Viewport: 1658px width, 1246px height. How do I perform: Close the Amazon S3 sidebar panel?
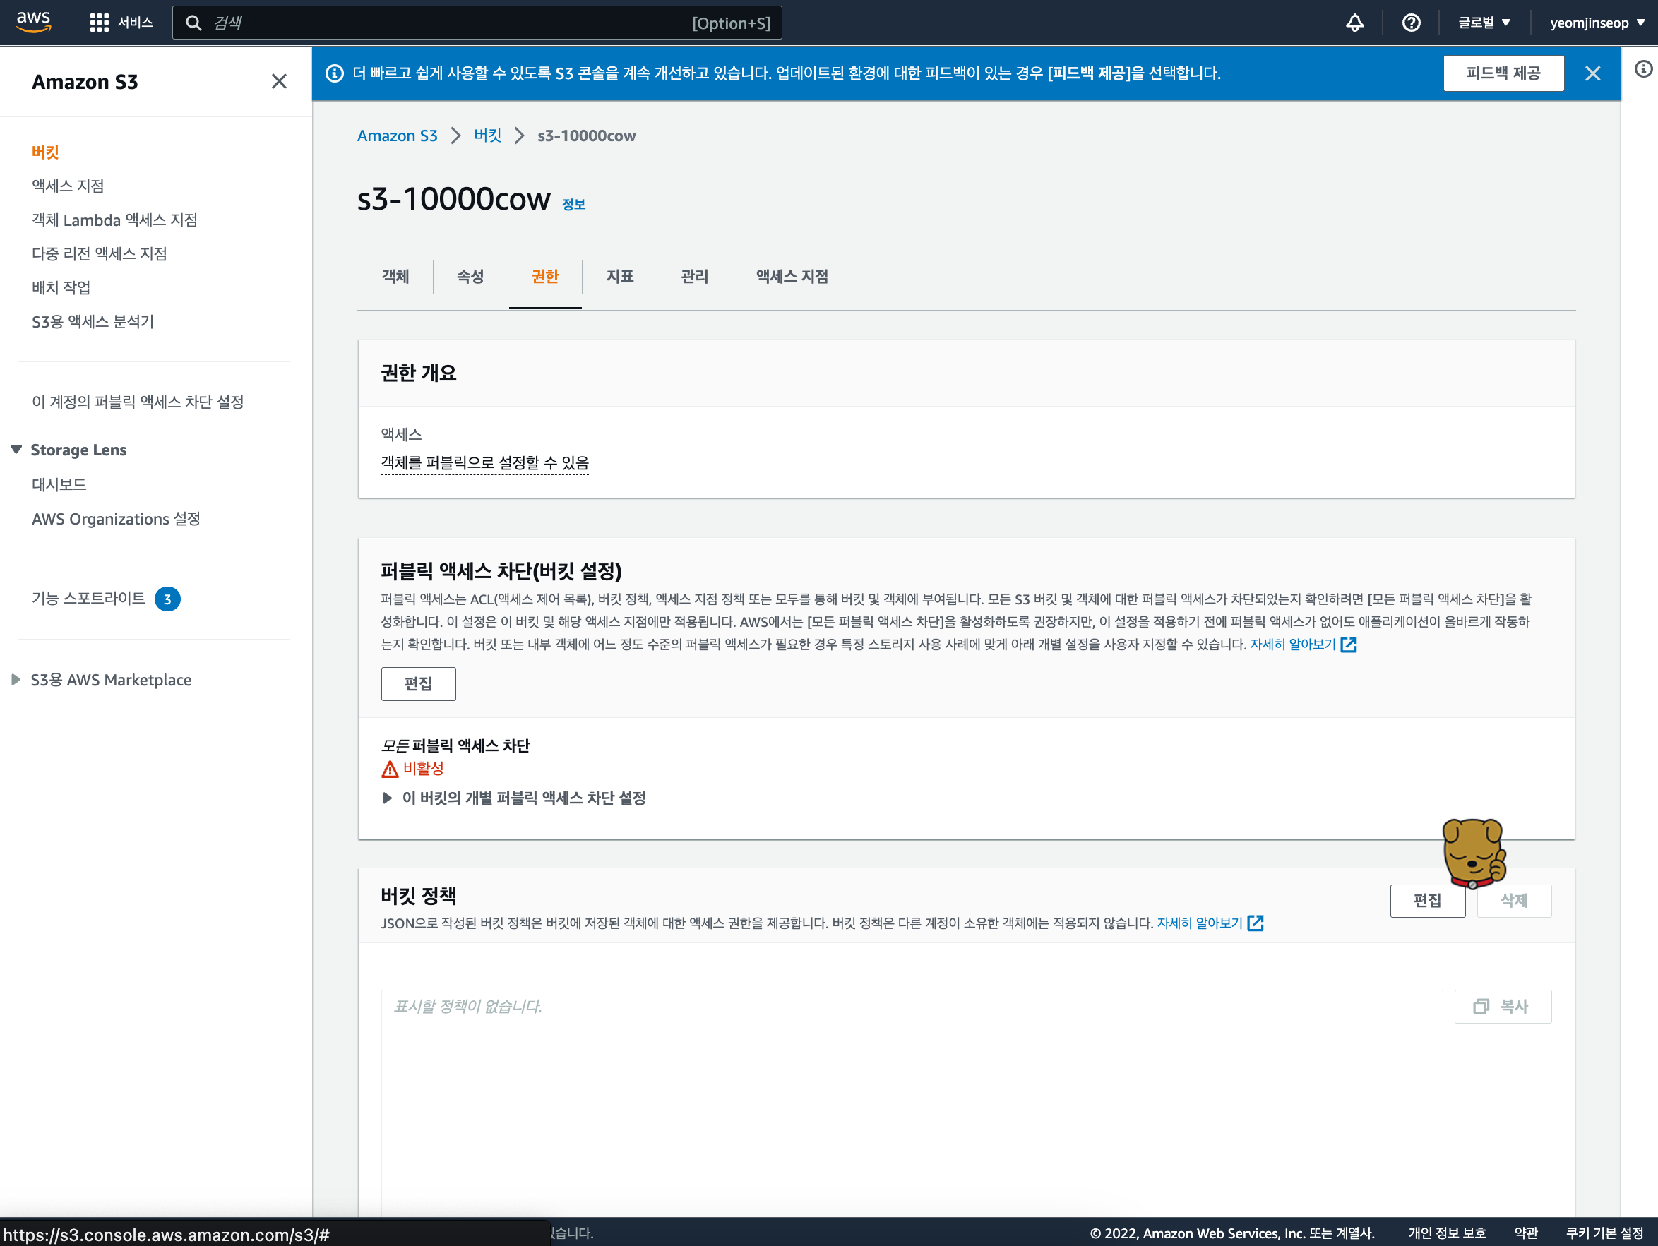279,81
